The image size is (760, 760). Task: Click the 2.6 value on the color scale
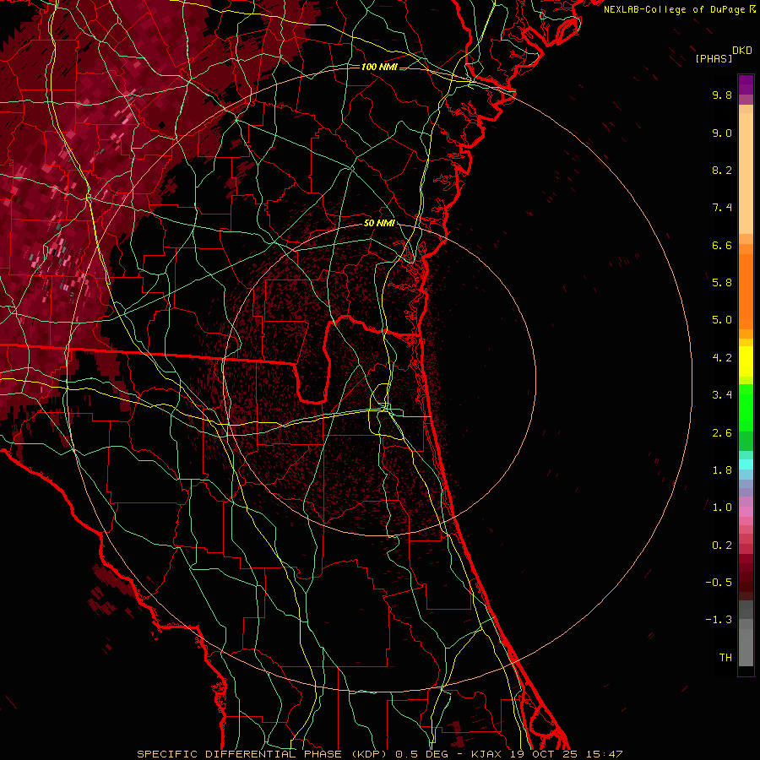722,433
